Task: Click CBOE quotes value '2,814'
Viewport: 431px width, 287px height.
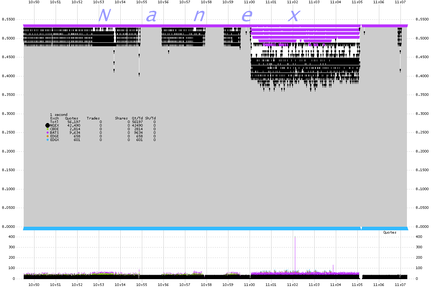Action: [x=75, y=129]
